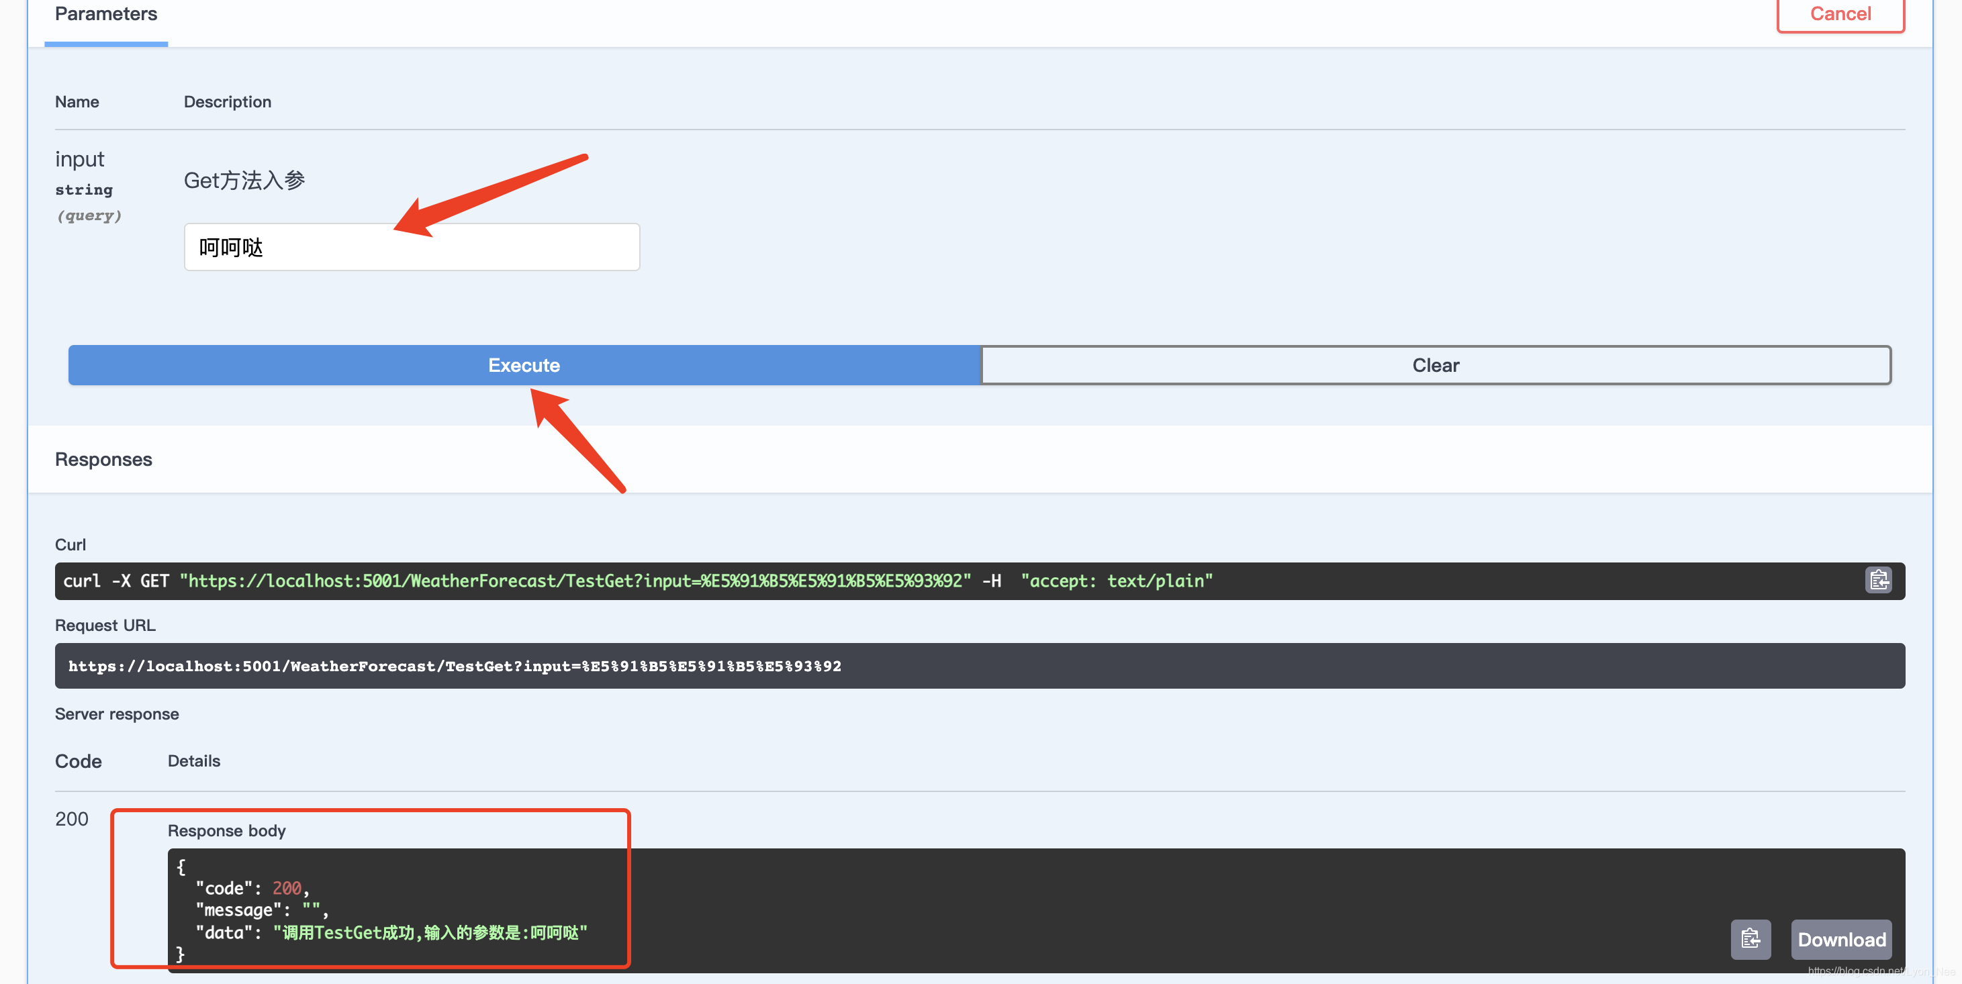This screenshot has height=984, width=1962.
Task: Click the Server response label
Action: point(118,714)
